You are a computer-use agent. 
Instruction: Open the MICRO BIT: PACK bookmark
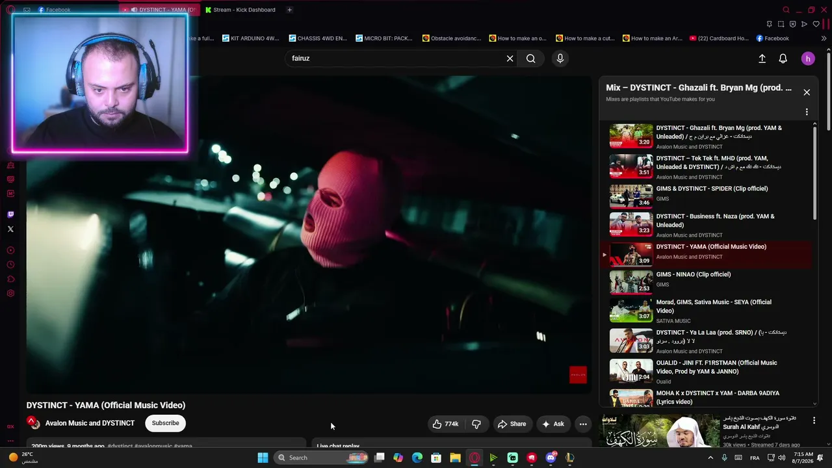pos(384,38)
